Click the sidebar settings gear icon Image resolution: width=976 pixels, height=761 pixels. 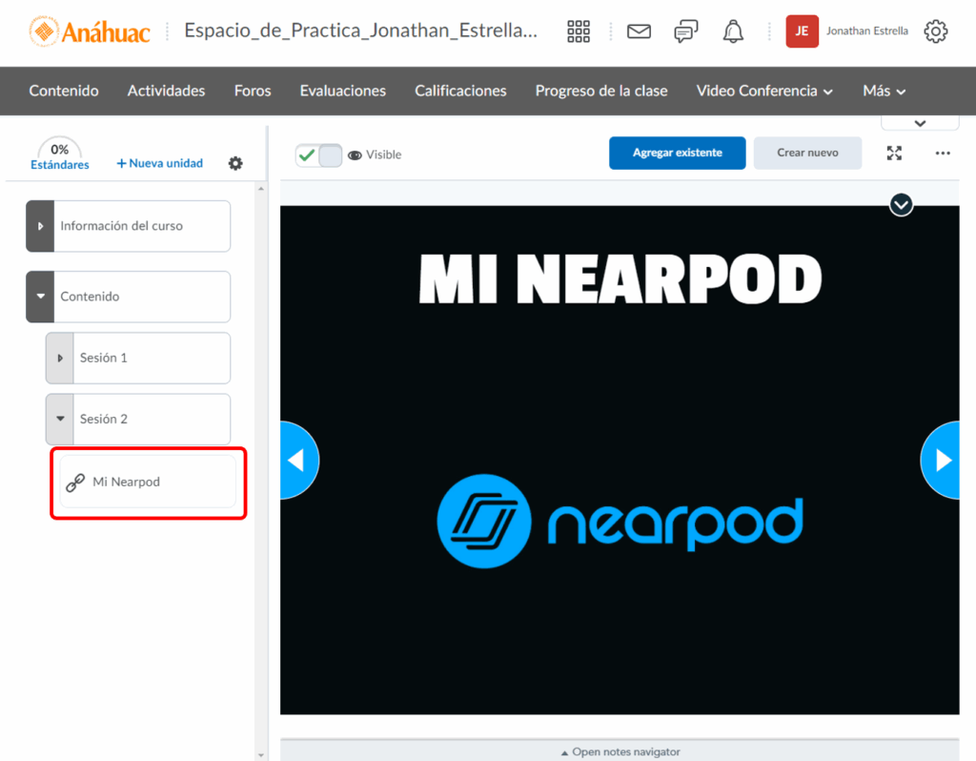point(235,163)
